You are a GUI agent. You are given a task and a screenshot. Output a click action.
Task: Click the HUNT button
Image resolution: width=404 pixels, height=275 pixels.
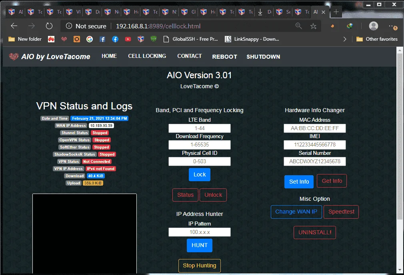[200, 245]
